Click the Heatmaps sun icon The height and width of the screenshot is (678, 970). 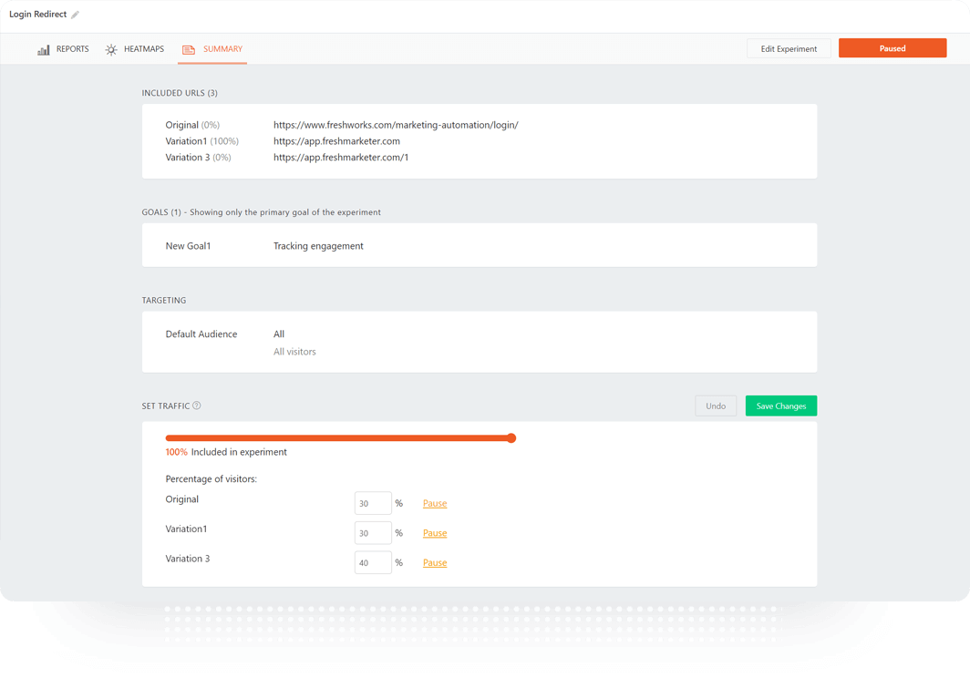[x=109, y=49]
